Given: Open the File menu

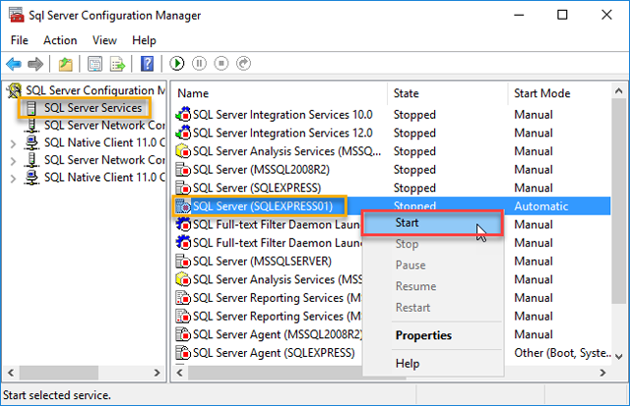Looking at the screenshot, I should [x=20, y=40].
